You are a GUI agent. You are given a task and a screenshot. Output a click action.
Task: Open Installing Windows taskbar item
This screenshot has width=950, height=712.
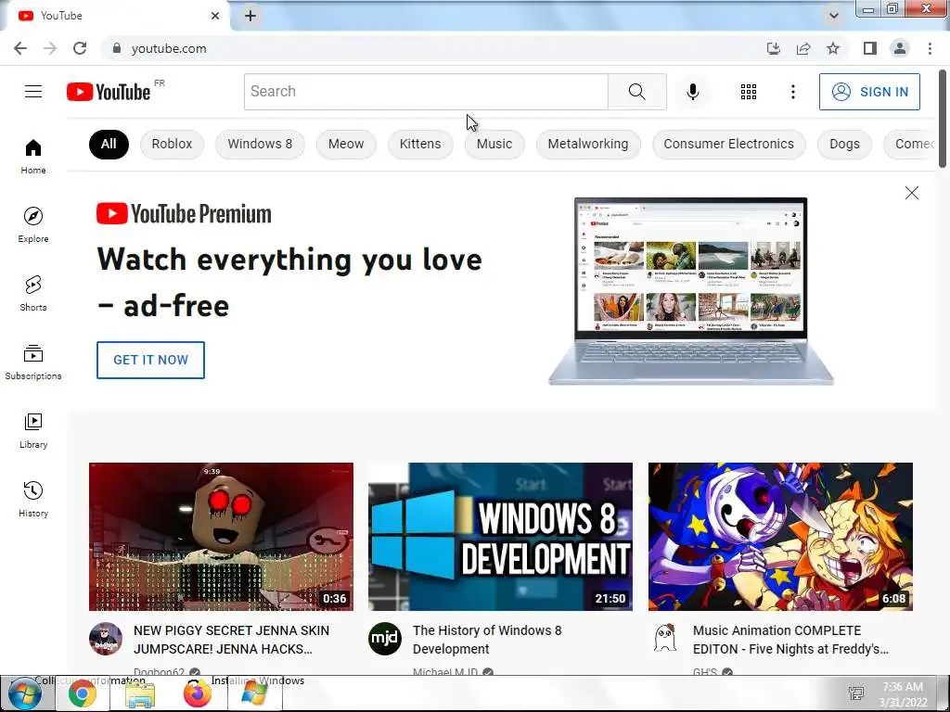coord(255,693)
